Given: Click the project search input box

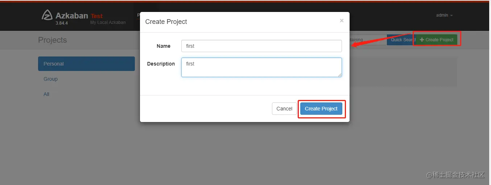Looking at the screenshot, I should pyautogui.click(x=368, y=40).
